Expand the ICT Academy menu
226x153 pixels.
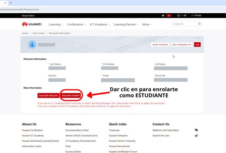coord(100,25)
